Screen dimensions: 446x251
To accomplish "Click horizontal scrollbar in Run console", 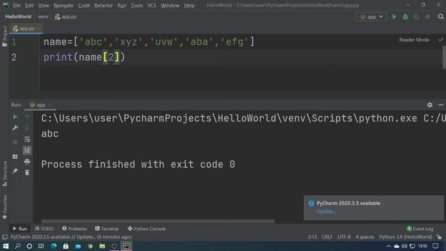I will click(x=158, y=221).
